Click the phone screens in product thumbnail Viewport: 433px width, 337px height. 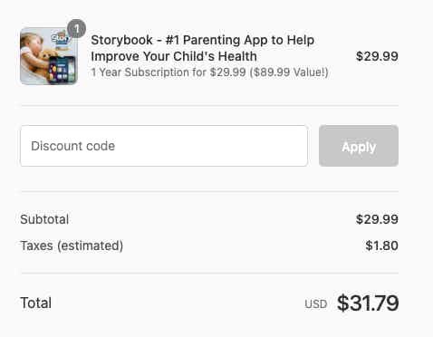click(63, 70)
